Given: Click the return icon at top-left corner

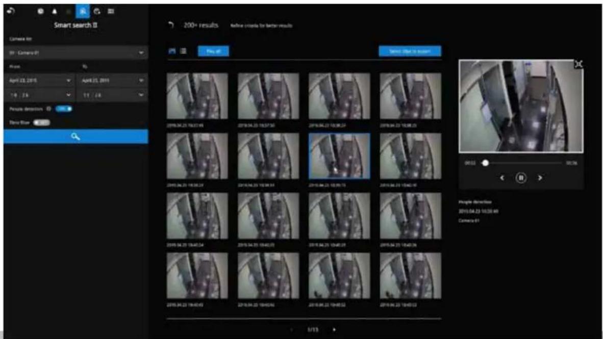Looking at the screenshot, I should [x=11, y=11].
